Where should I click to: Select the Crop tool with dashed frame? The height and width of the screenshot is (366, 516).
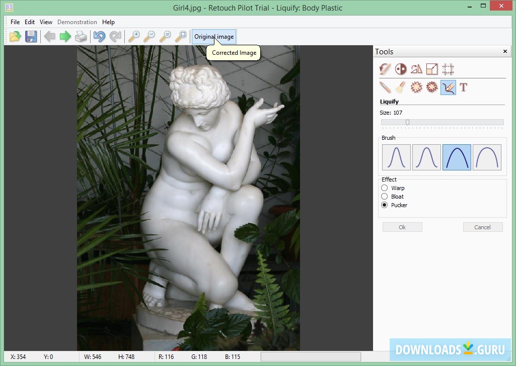[x=448, y=69]
